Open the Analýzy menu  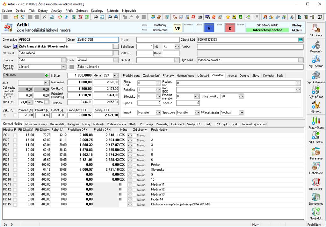click(x=56, y=10)
